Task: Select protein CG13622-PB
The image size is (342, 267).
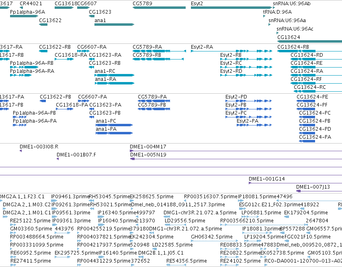Action: 55,97
